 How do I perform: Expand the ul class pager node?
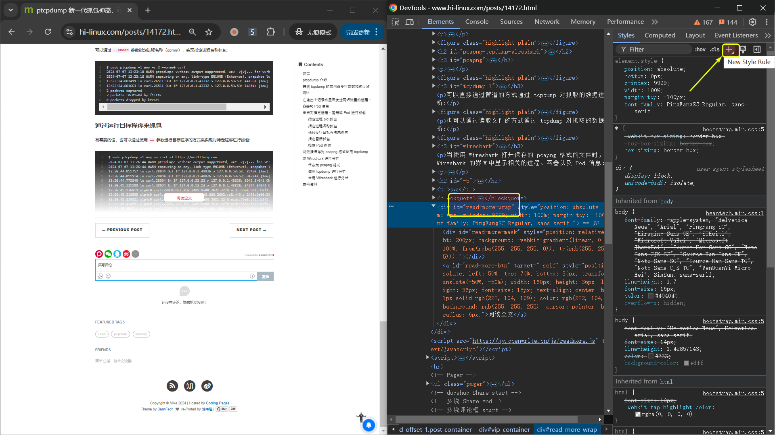(427, 384)
